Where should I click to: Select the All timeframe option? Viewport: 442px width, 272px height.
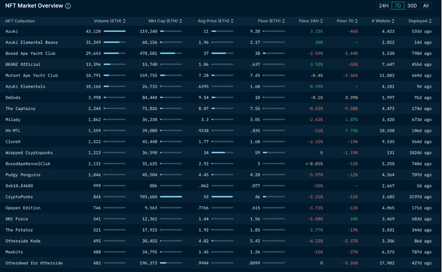pos(426,6)
